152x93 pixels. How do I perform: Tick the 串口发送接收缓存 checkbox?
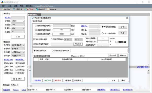36,34
